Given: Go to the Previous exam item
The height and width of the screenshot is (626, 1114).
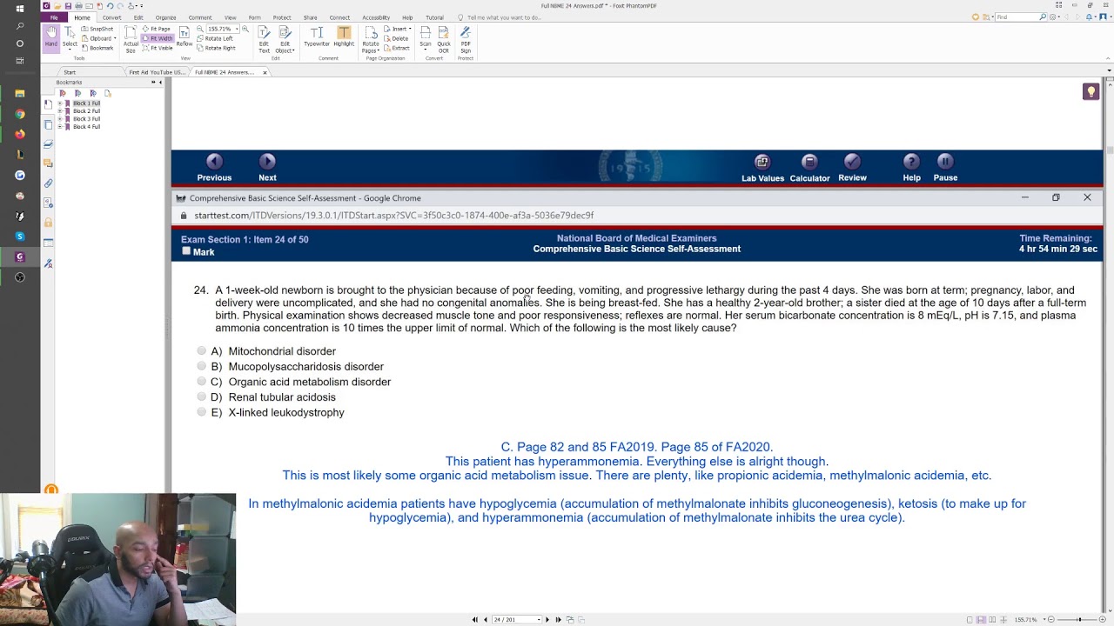Looking at the screenshot, I should (214, 168).
